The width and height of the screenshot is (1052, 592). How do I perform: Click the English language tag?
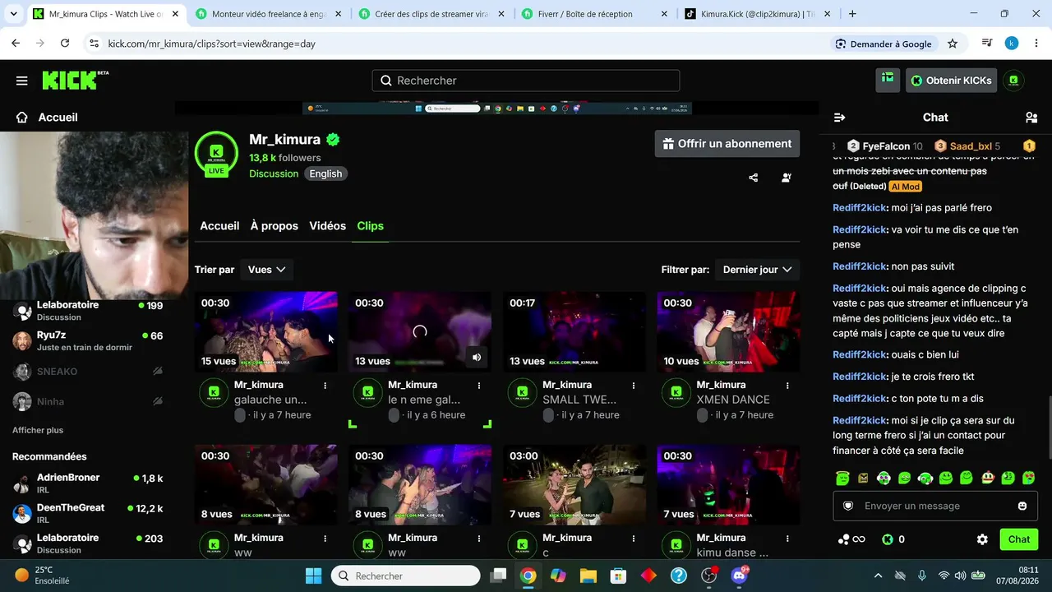pos(325,173)
